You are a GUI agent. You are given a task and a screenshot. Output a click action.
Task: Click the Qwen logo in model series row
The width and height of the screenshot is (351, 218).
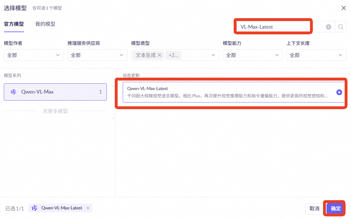13,92
